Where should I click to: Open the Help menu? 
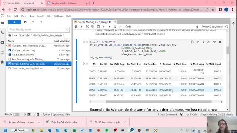point(69,16)
